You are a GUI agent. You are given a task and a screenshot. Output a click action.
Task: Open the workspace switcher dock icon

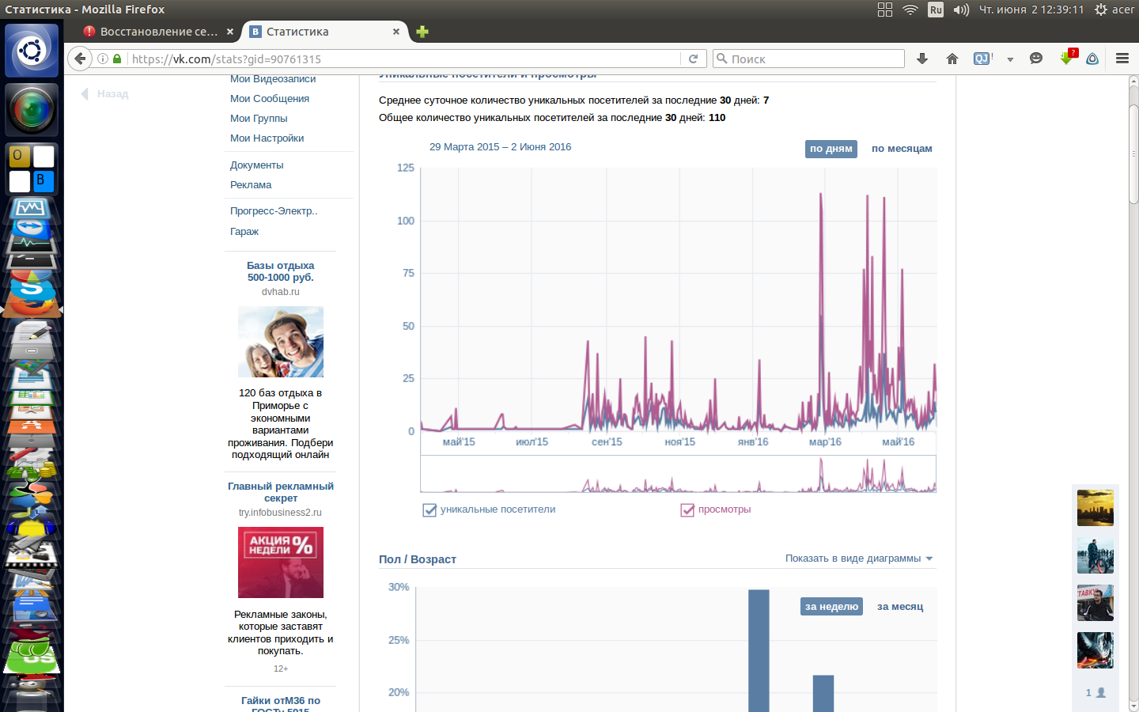point(32,169)
